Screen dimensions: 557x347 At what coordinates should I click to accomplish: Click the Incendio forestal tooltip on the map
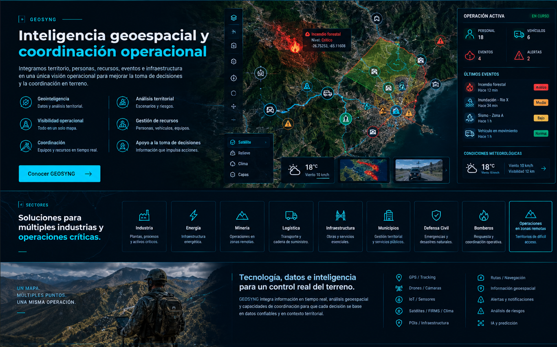point(326,40)
